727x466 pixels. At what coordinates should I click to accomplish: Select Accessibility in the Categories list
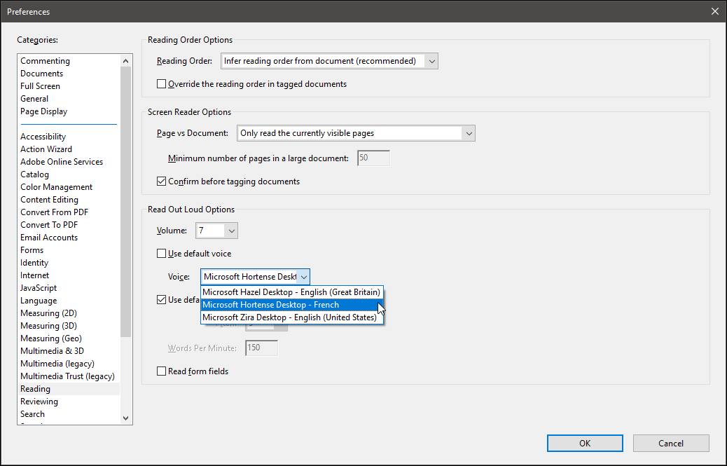pyautogui.click(x=43, y=136)
